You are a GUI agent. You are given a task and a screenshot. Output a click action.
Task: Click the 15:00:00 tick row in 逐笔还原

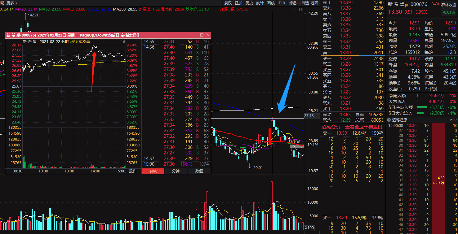click(422, 125)
